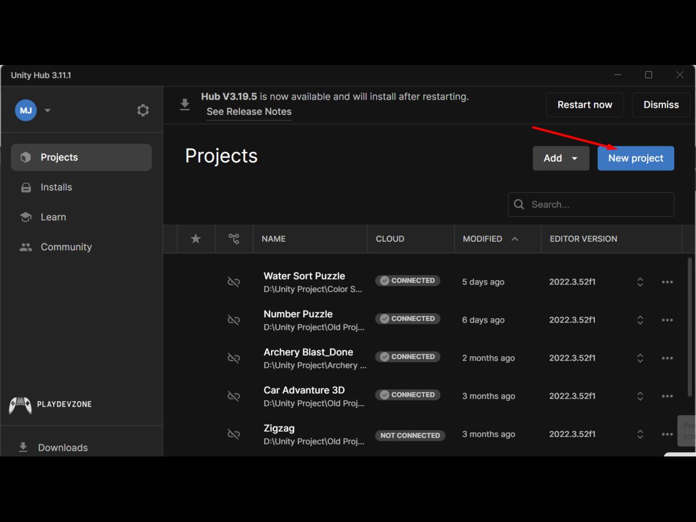Viewport: 696px width, 522px height.
Task: Click CONNECTED badge for Number Puzzle
Action: pyautogui.click(x=408, y=318)
